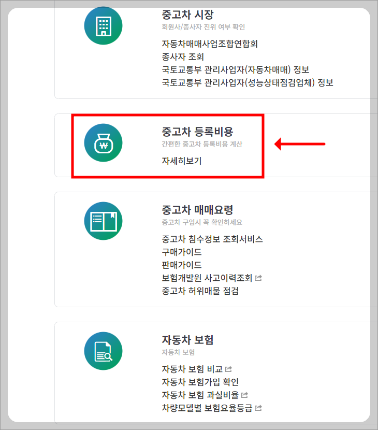
Task: Open 국토교통부 관리사업자(자동차매매) 정보
Action: coord(236,69)
